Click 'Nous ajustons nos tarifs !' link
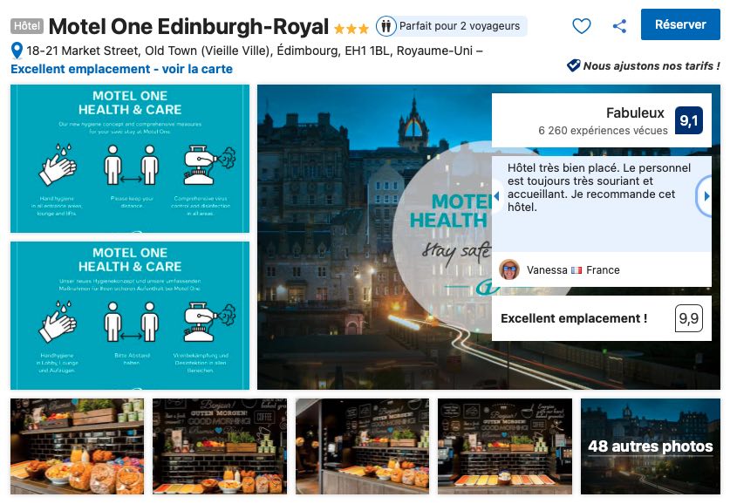 (652, 65)
